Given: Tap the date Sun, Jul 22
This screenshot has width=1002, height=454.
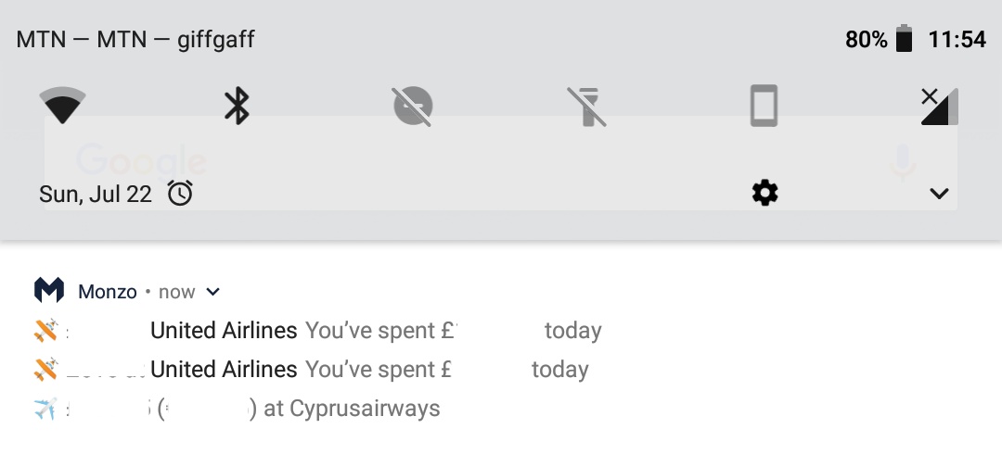Looking at the screenshot, I should tap(96, 194).
